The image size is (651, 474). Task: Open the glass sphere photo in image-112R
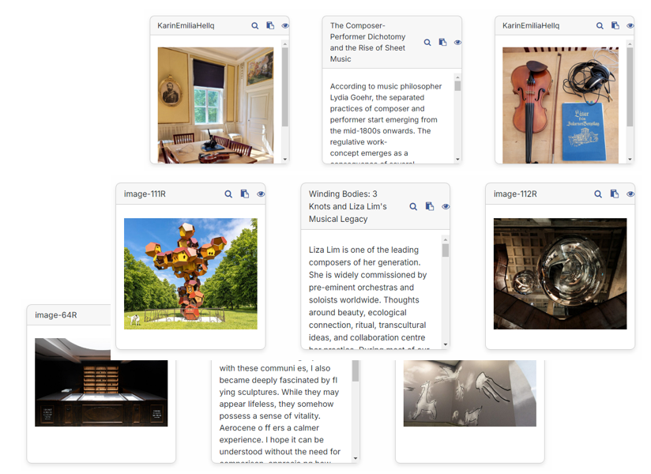click(x=559, y=273)
